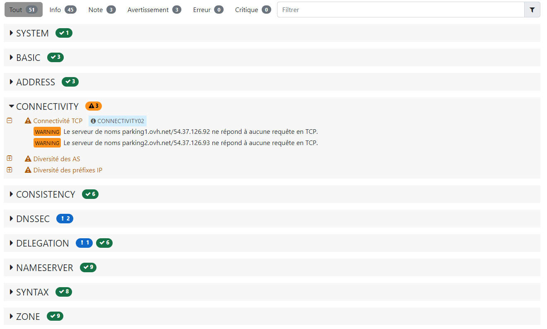The height and width of the screenshot is (329, 547).
Task: Open the Diversité des AS test entry
Action: 57,159
